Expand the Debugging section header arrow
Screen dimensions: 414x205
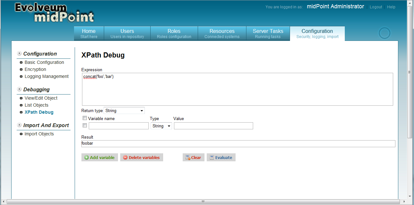tap(19, 89)
